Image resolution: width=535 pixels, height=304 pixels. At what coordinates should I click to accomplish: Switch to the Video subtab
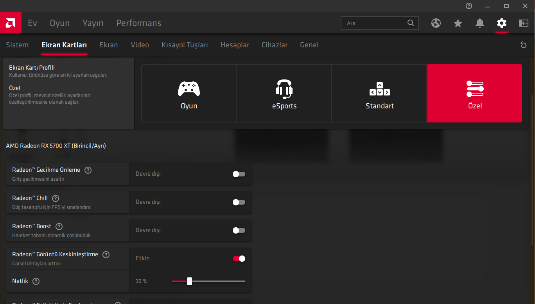[x=140, y=45]
